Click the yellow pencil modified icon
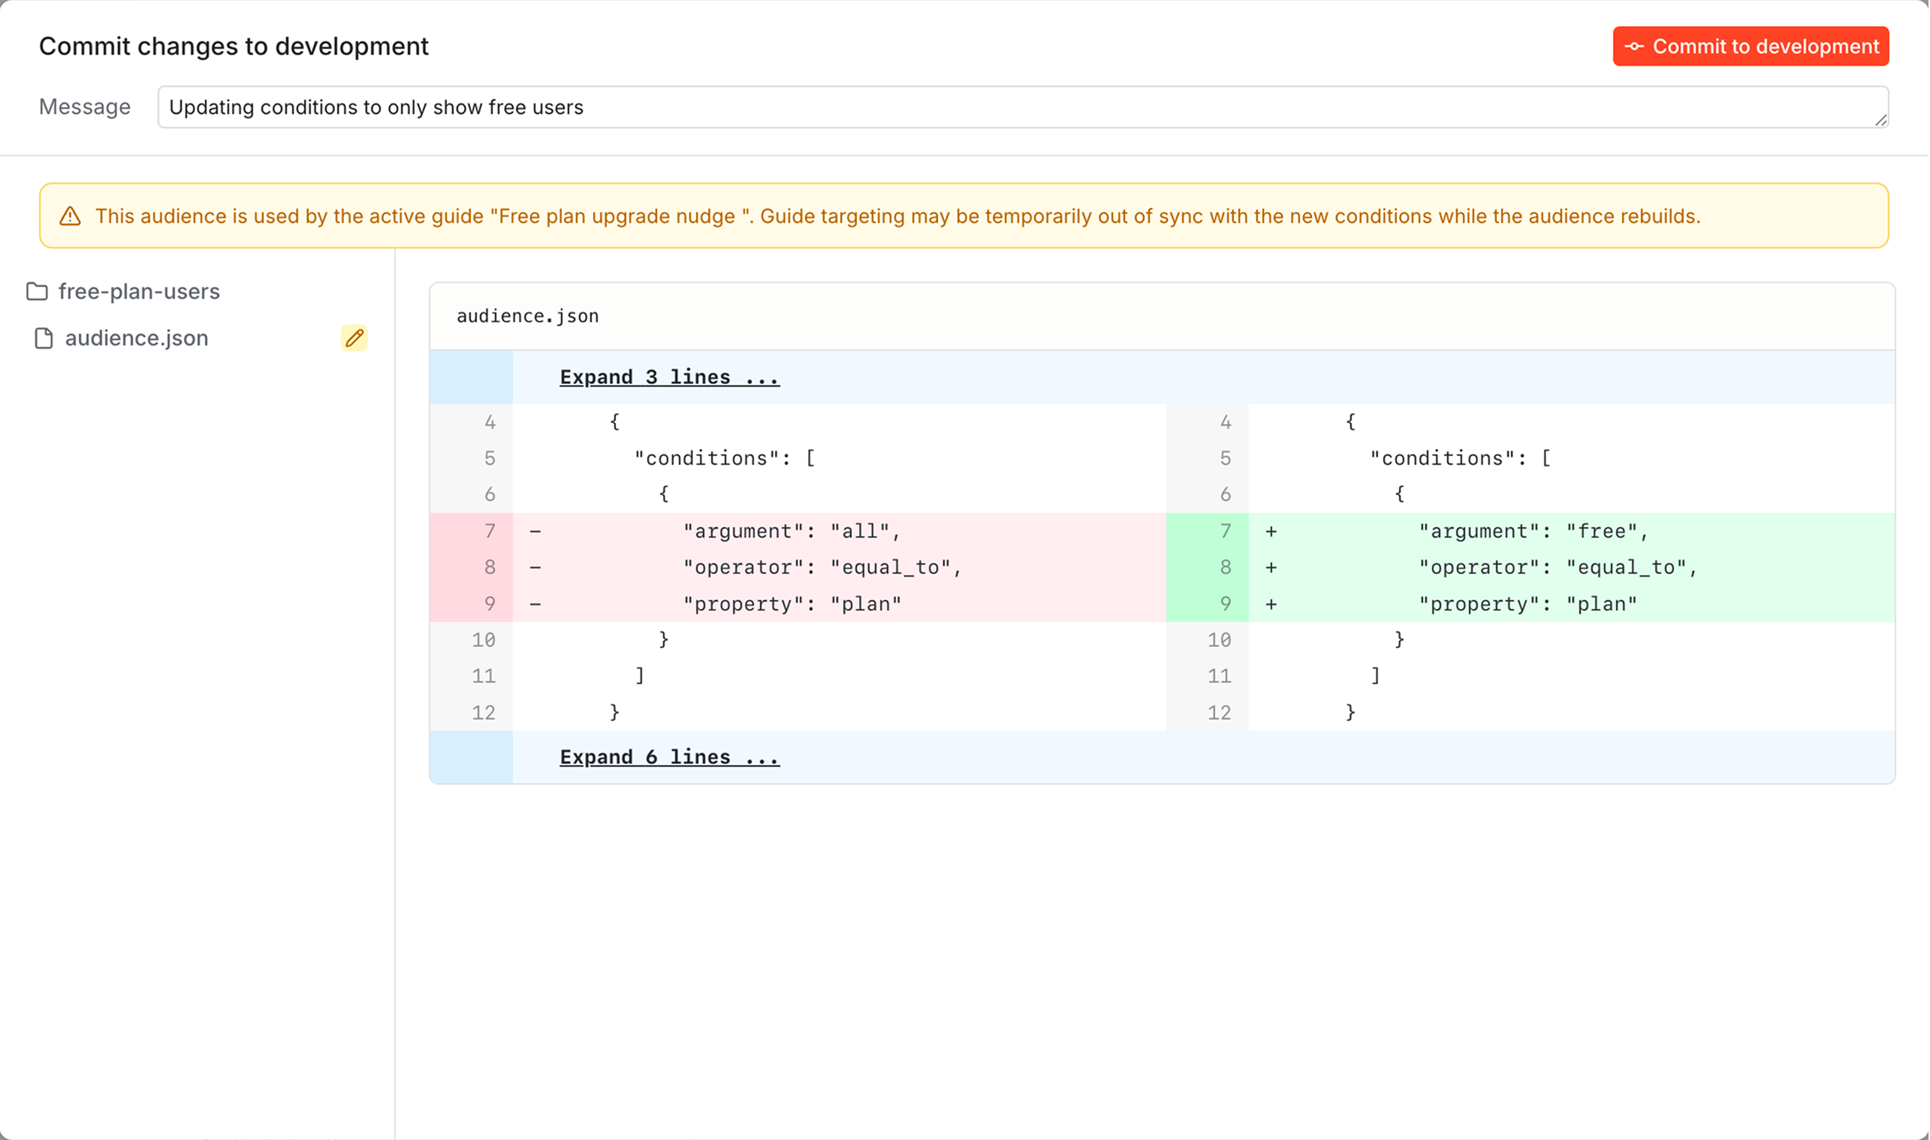The image size is (1930, 1140). (x=354, y=338)
